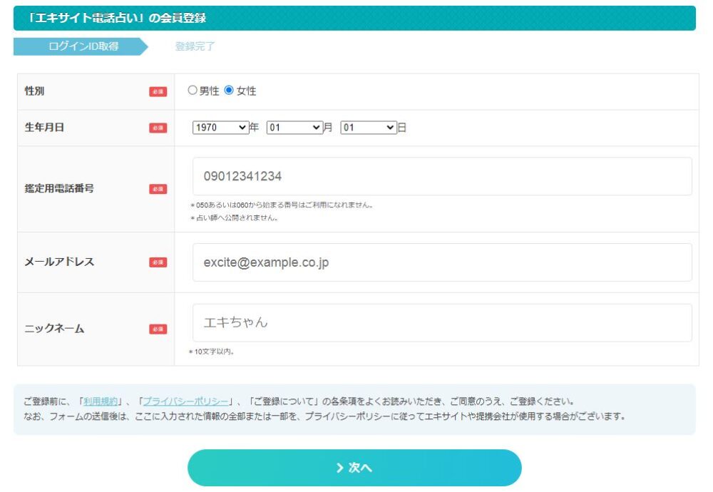713x492 pixels.
Task: Click the required badge beside 性別
Action: coord(158,91)
